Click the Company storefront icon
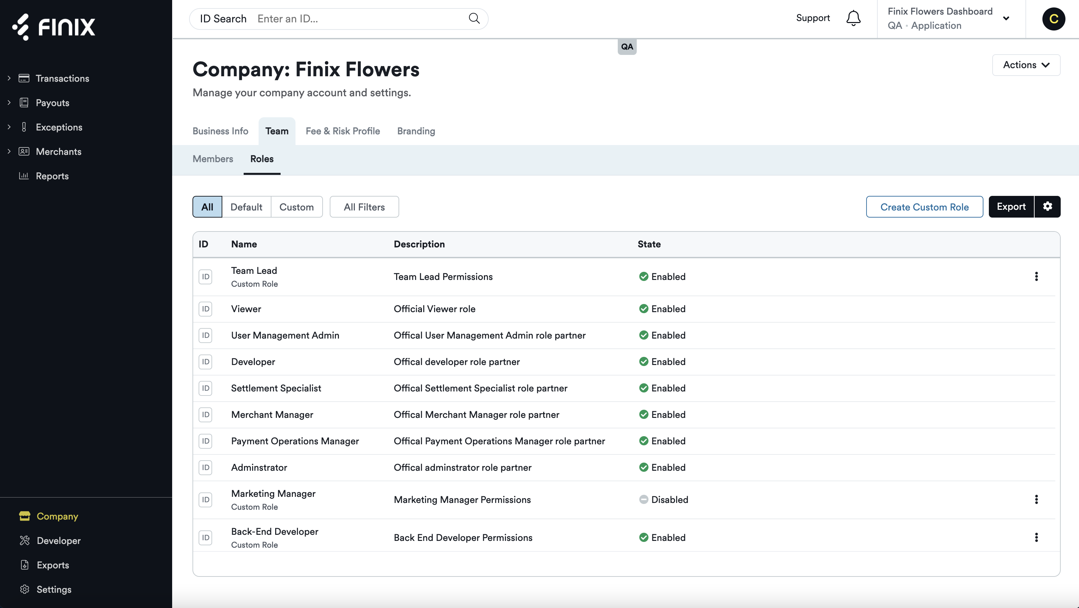Screen dimensions: 1079x608 (x=25, y=516)
